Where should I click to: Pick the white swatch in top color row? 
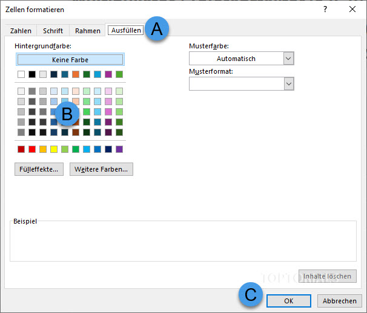point(21,74)
